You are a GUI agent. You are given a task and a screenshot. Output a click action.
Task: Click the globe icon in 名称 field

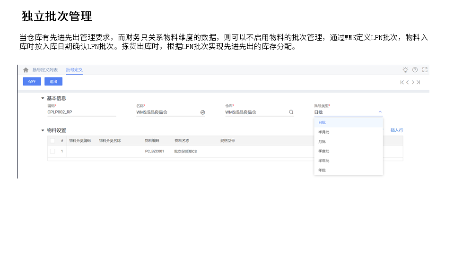click(x=202, y=112)
